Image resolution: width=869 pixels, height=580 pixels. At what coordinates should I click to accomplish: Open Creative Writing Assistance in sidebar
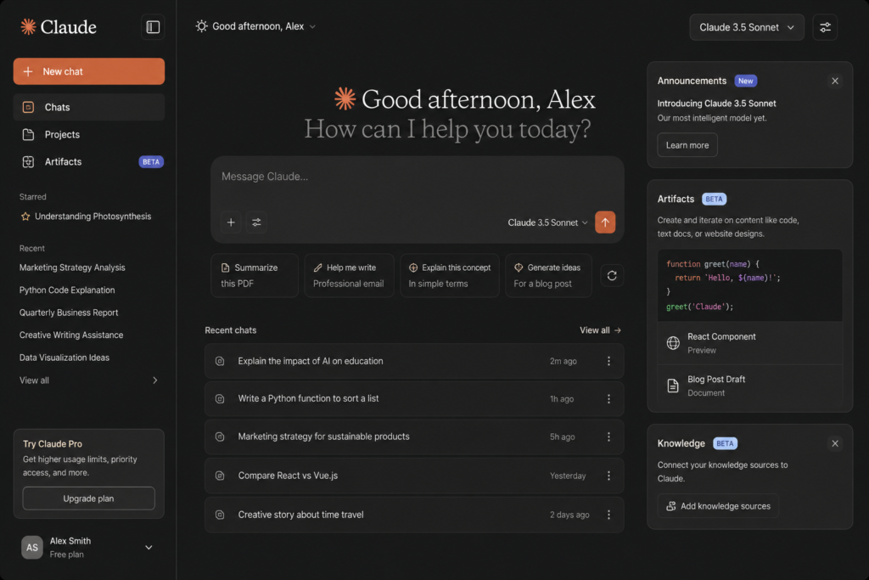pyautogui.click(x=71, y=335)
